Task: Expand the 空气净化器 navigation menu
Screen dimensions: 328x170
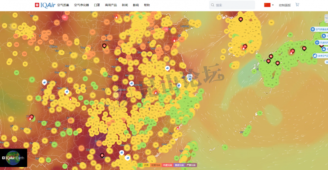Action: (x=82, y=5)
